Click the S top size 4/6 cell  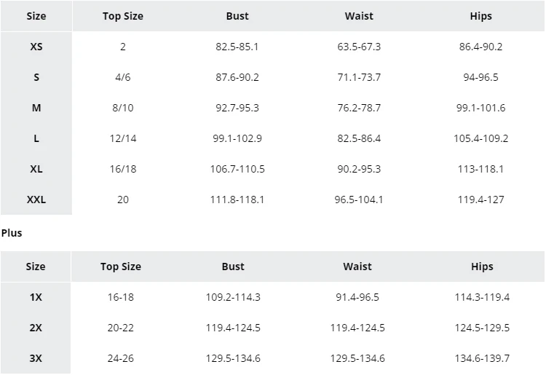click(x=123, y=77)
